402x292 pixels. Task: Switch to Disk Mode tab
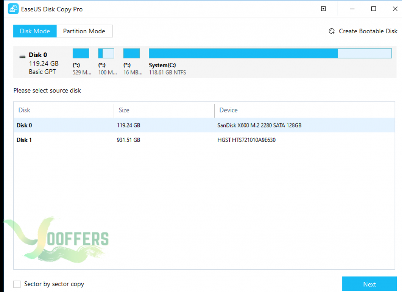coord(35,31)
